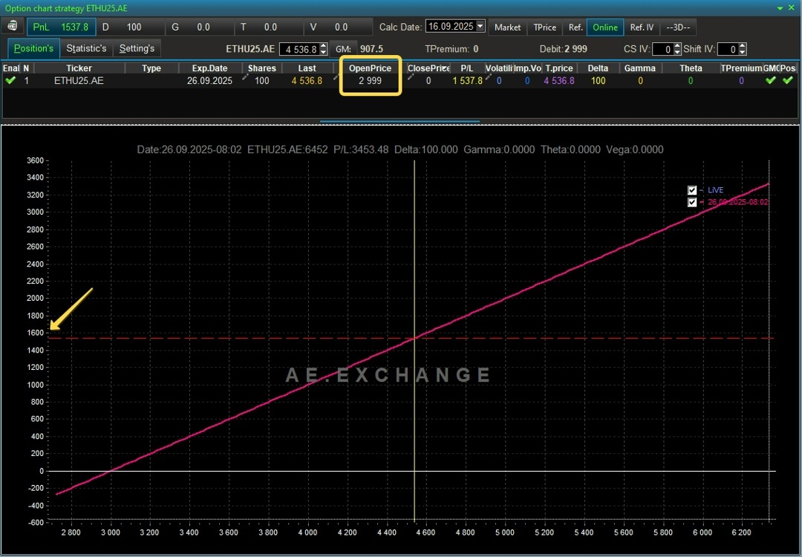802x557 pixels.
Task: Open the title bar dropdown arrow menu
Action: pos(780,8)
